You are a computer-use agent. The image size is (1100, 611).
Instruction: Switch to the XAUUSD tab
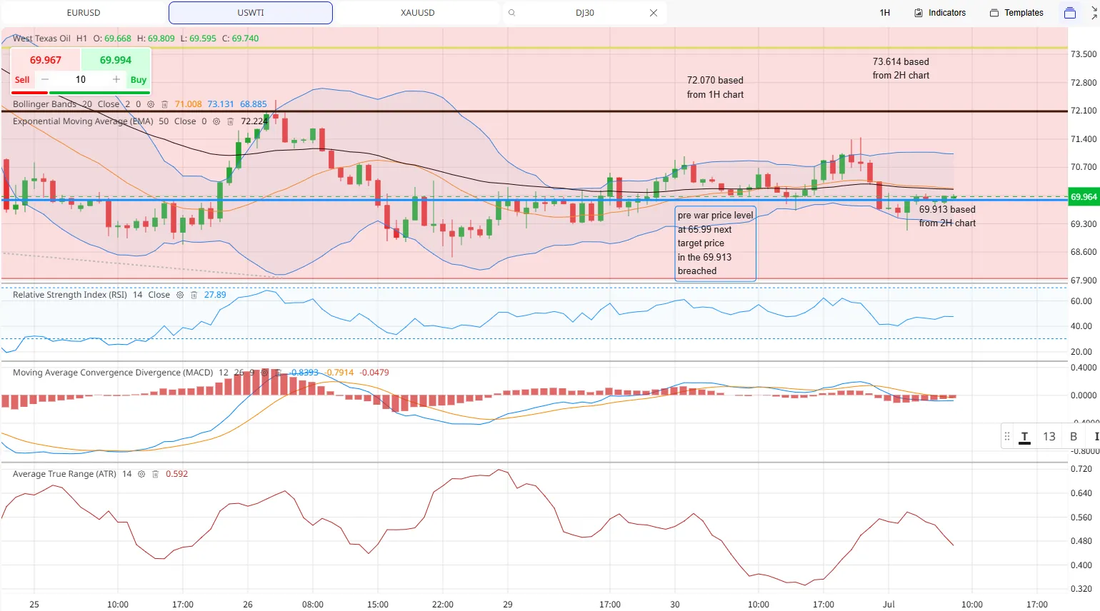coord(418,13)
